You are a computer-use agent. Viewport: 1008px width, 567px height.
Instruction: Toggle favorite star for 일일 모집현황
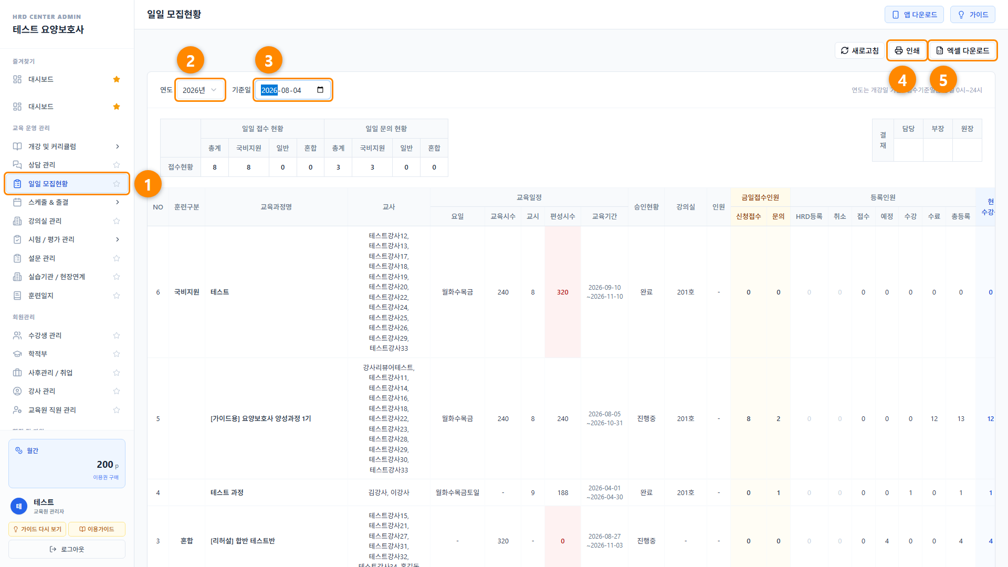pyautogui.click(x=117, y=184)
